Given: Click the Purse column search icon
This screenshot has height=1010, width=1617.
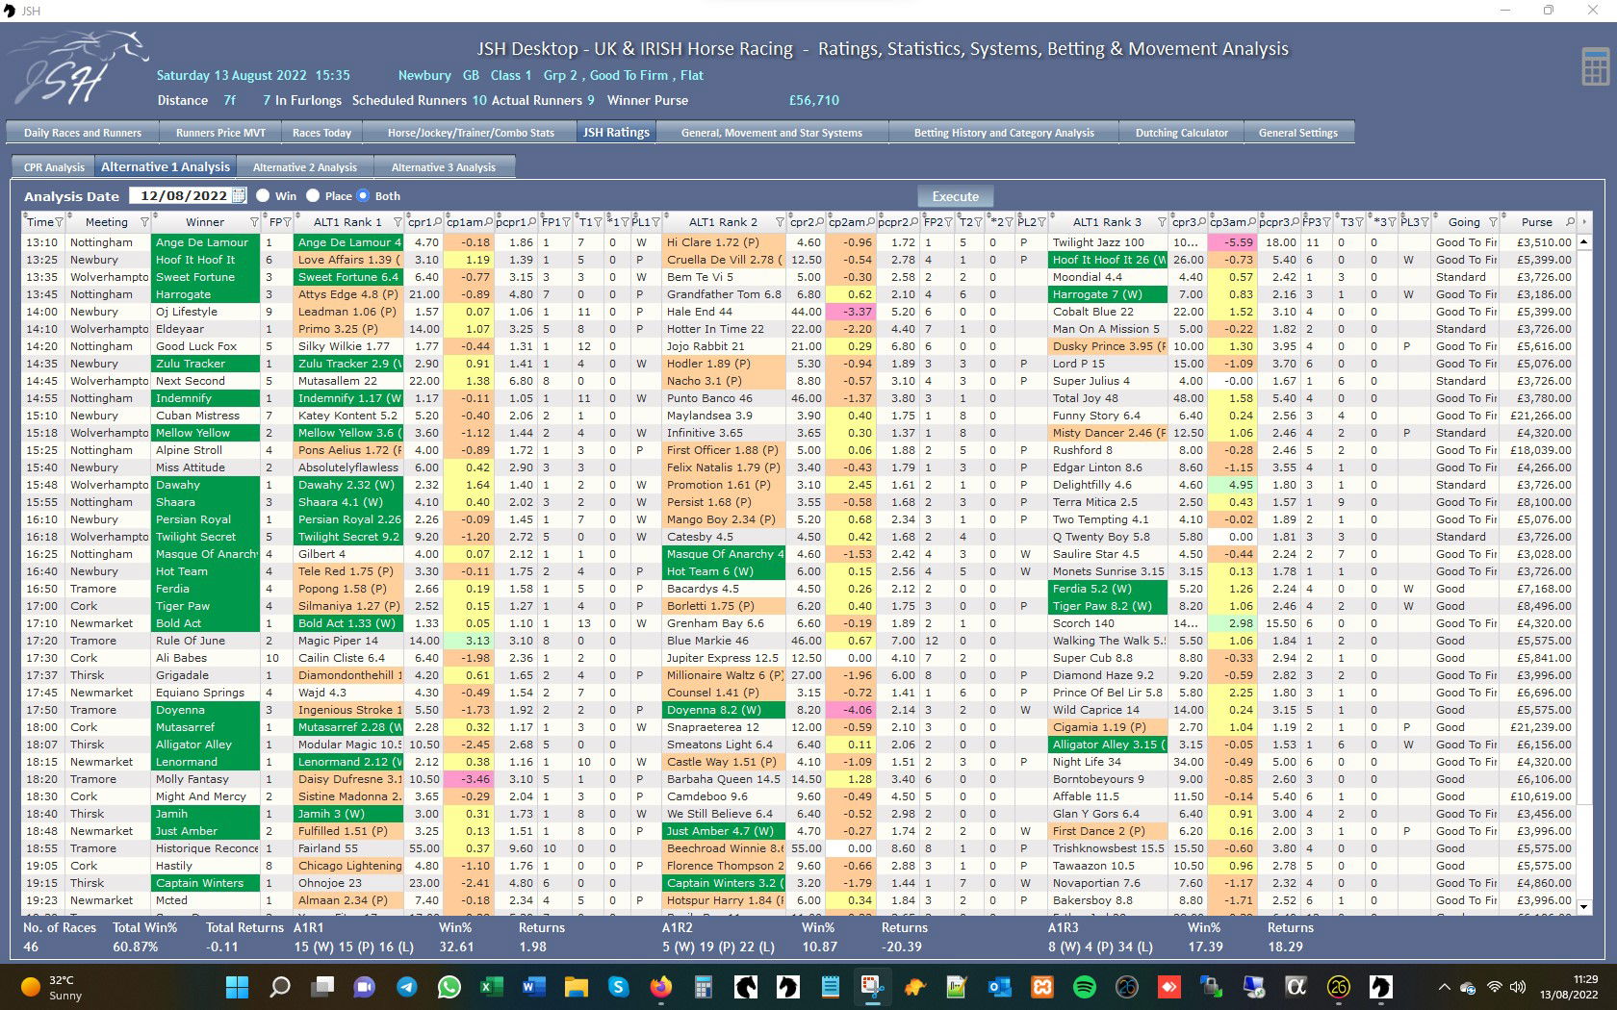Looking at the screenshot, I should point(1570,222).
